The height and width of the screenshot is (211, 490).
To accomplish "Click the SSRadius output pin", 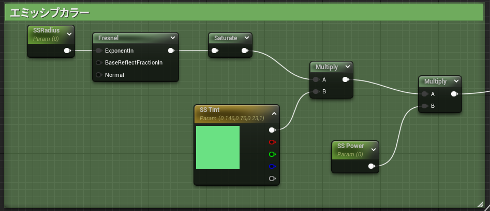I will pyautogui.click(x=67, y=51).
